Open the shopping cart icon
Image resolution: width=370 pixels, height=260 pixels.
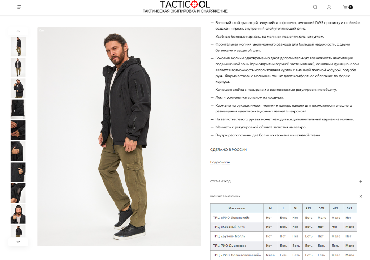348,7
